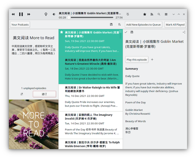Click the lightbulb icon in header
The height and width of the screenshot is (158, 196).
click(46, 14)
